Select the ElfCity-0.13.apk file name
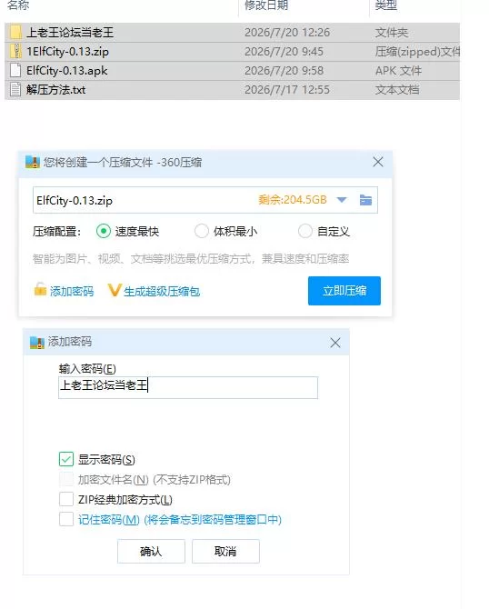 coord(66,71)
